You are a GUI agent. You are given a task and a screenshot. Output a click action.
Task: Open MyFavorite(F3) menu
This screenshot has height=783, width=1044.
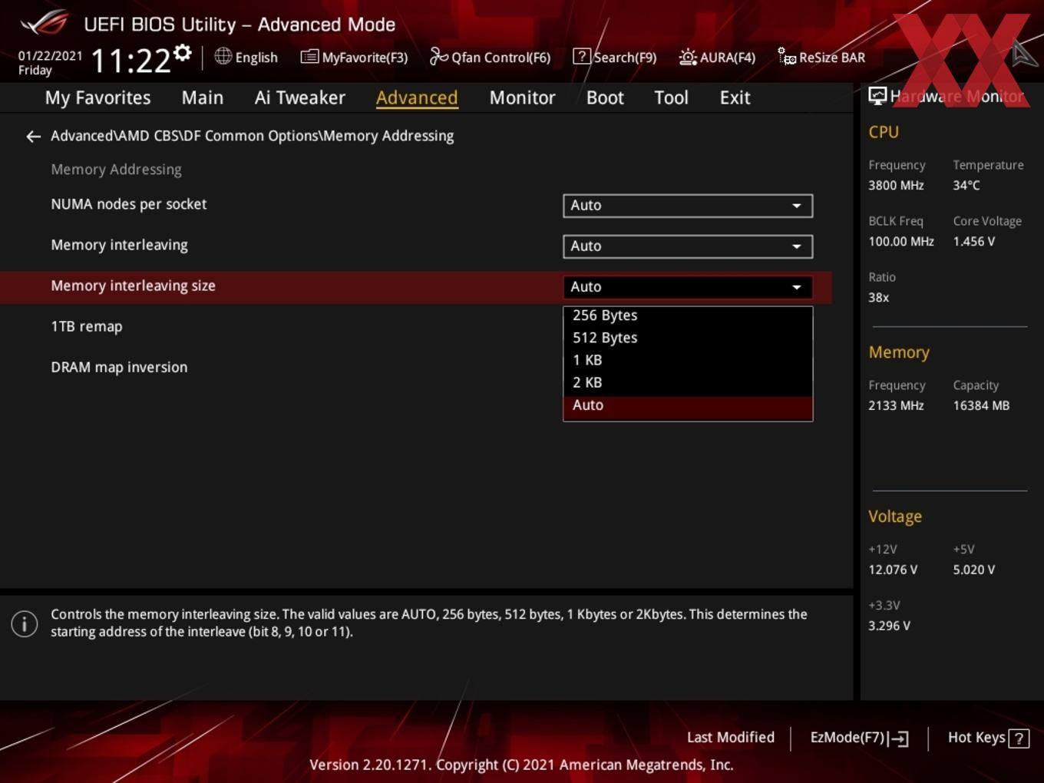tap(365, 58)
